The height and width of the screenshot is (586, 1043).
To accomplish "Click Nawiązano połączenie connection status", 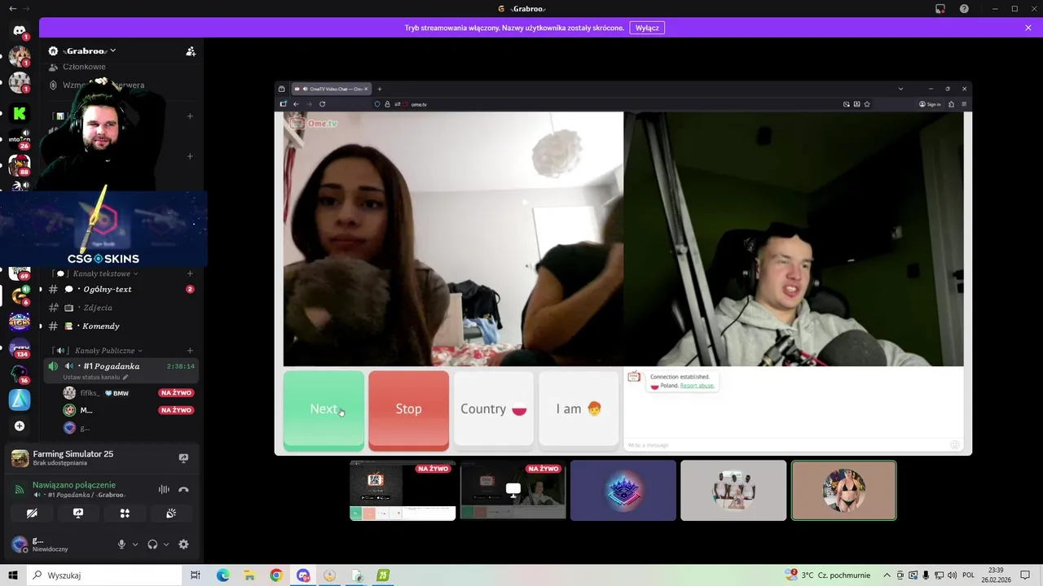I will 74,485.
